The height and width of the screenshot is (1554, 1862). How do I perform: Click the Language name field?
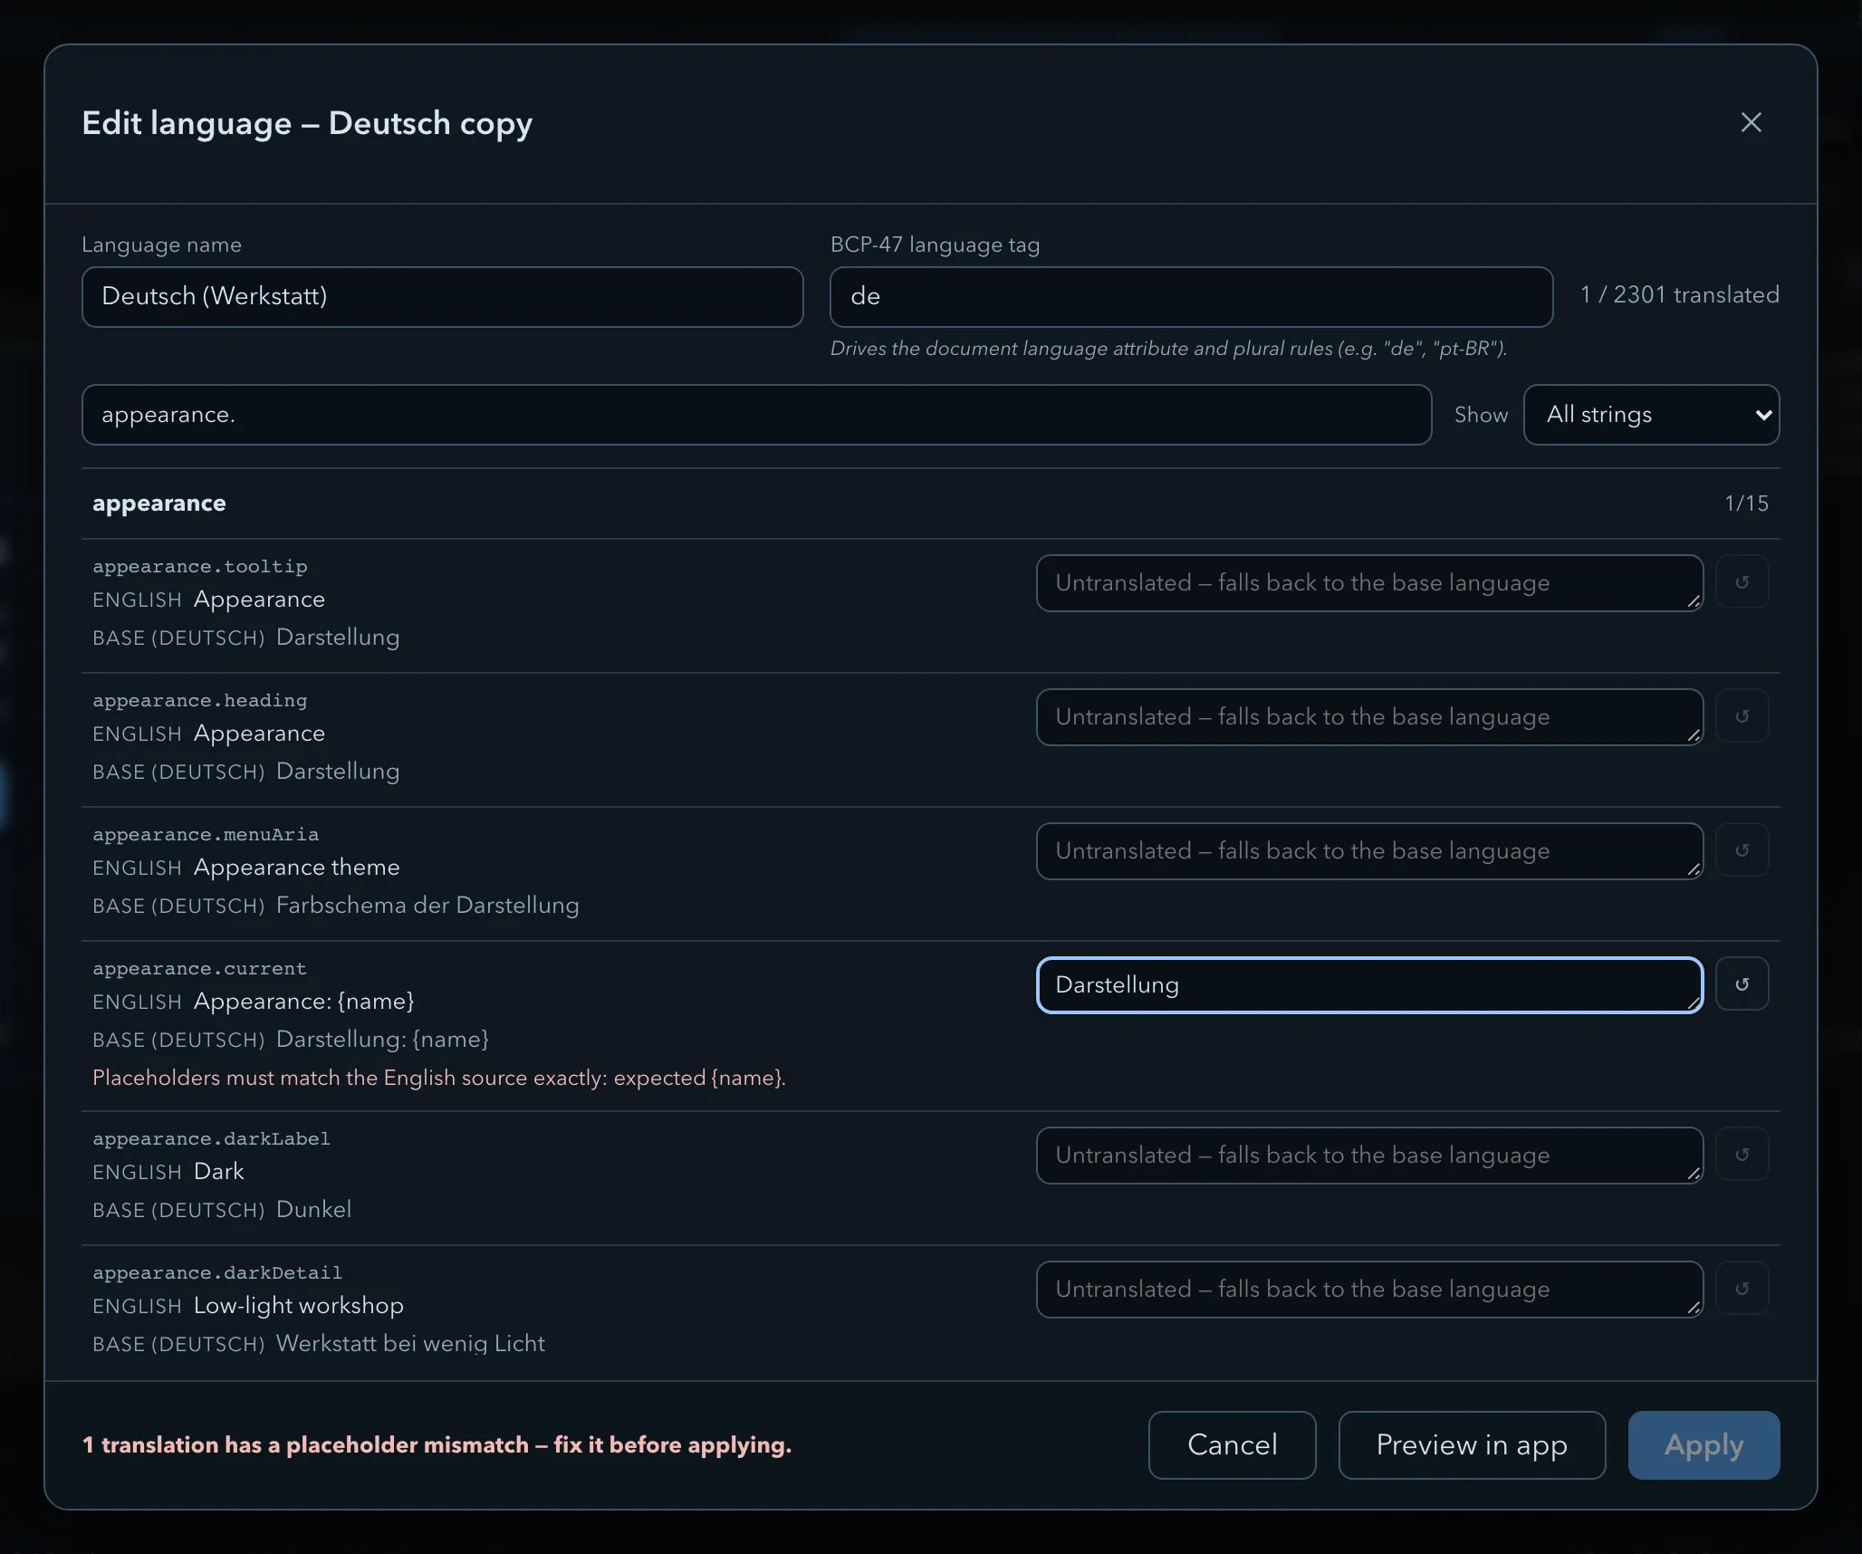tap(442, 296)
